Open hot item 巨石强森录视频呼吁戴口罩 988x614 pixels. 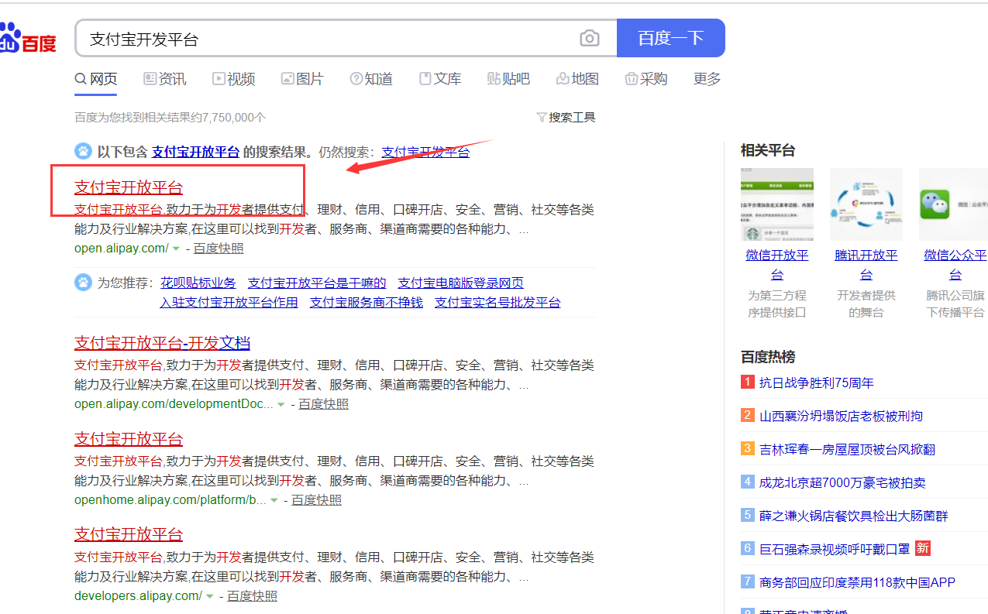pyautogui.click(x=835, y=549)
